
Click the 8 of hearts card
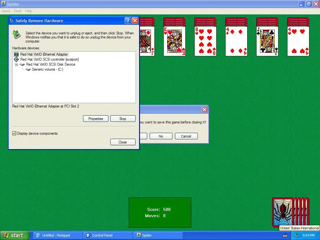coord(206,41)
